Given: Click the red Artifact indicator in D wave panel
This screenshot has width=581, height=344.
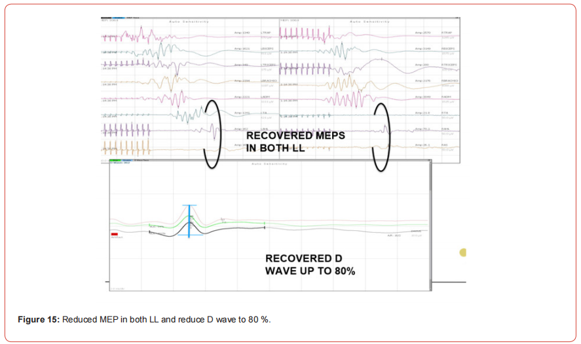Looking at the screenshot, I should [115, 234].
